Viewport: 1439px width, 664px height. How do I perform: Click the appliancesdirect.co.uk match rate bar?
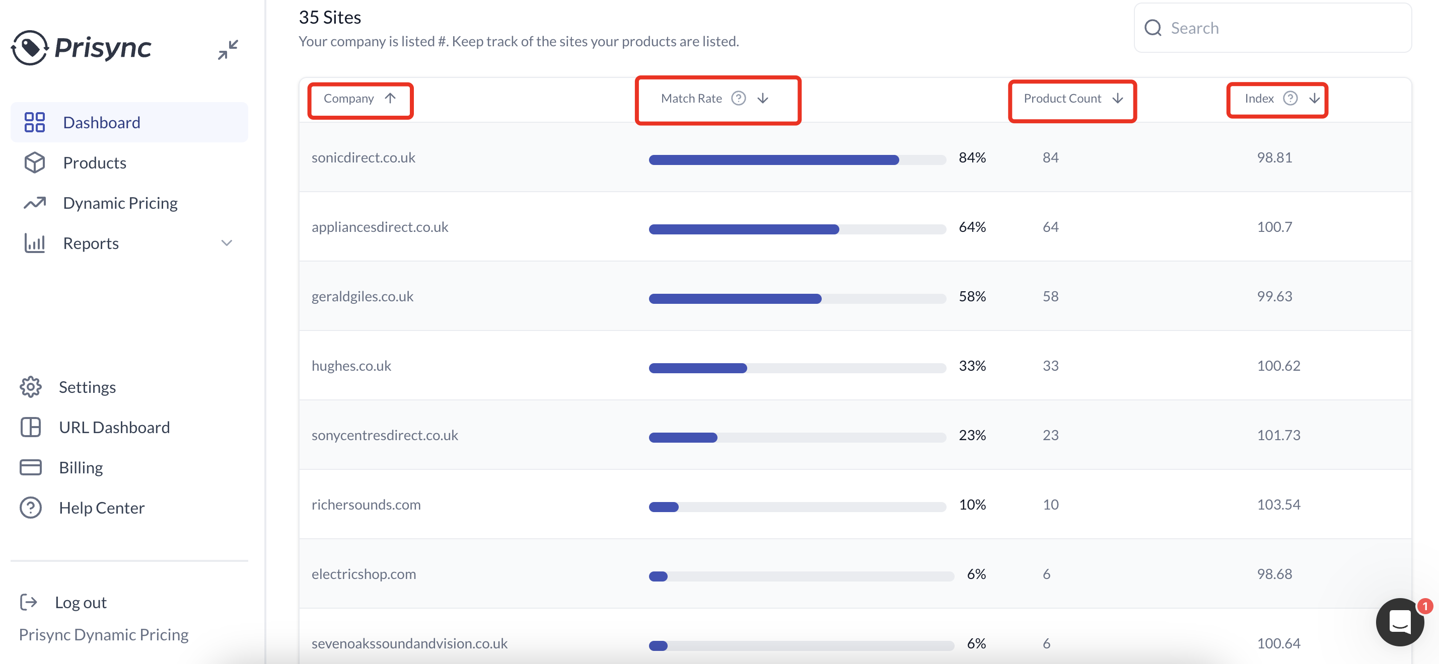pyautogui.click(x=797, y=229)
